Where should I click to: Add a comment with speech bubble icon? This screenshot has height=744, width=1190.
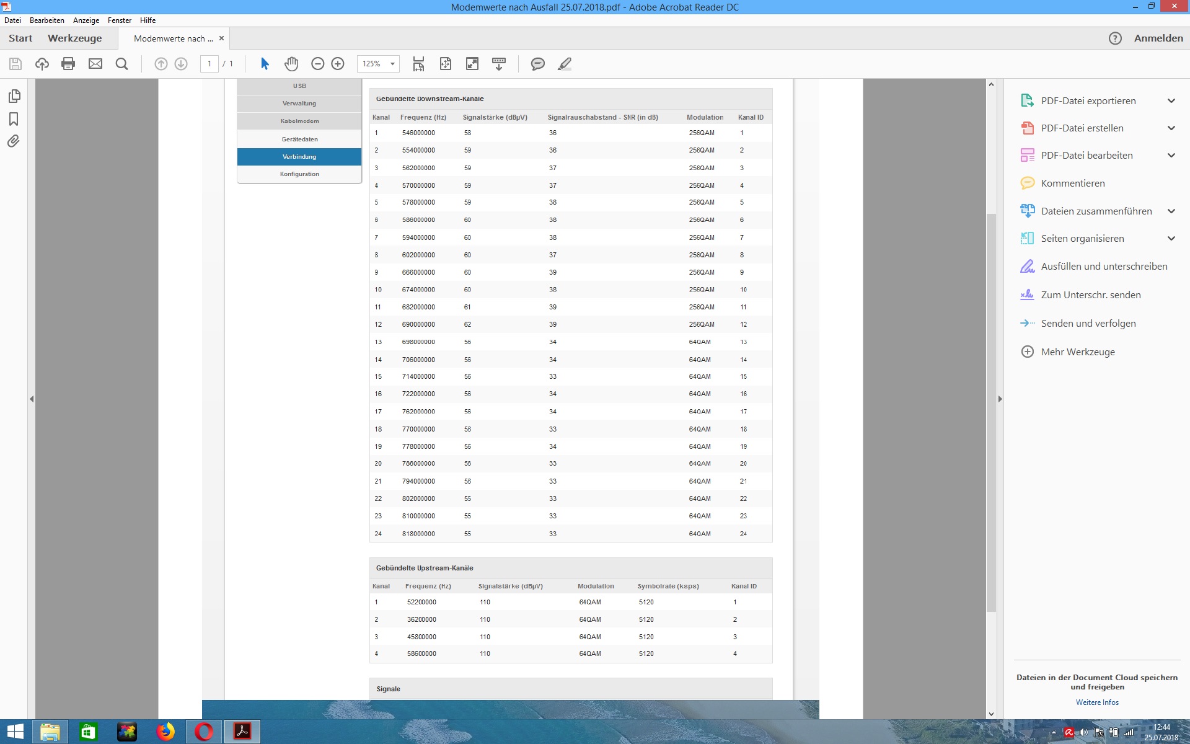[x=537, y=64]
